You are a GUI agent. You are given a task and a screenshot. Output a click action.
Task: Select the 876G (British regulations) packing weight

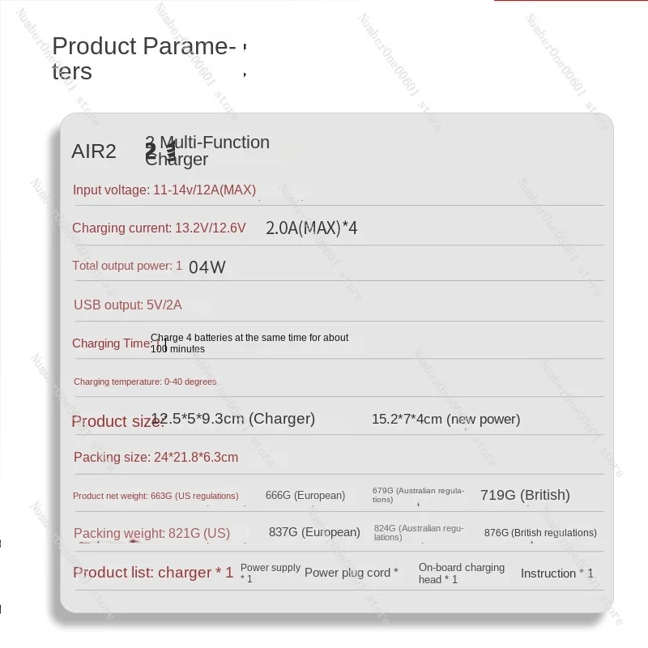pyautogui.click(x=540, y=532)
